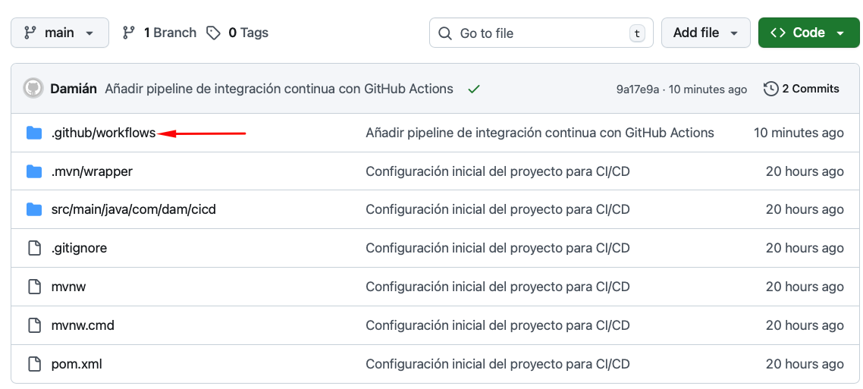The height and width of the screenshot is (389, 863).
Task: Open the 2 Commits history
Action: (802, 89)
